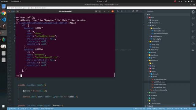Click the compare changes icon in editor toolbar
This screenshot has width=196, height=110.
coord(118,11)
